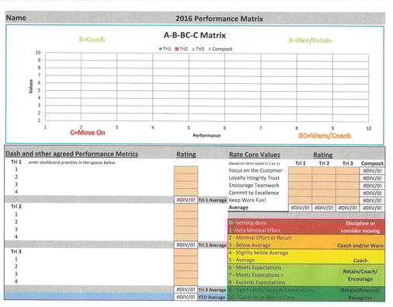The height and width of the screenshot is (307, 393).
Task: Click the Composit legend X marker
Action: 210,49
